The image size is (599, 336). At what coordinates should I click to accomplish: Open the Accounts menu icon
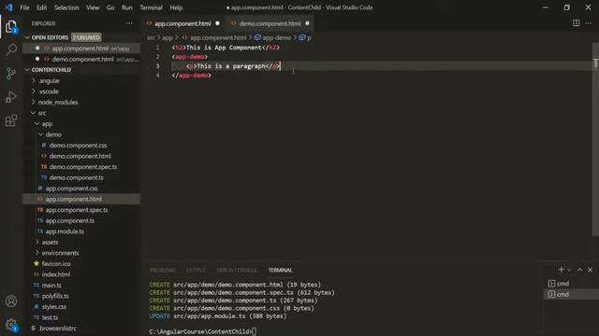pyautogui.click(x=11, y=301)
